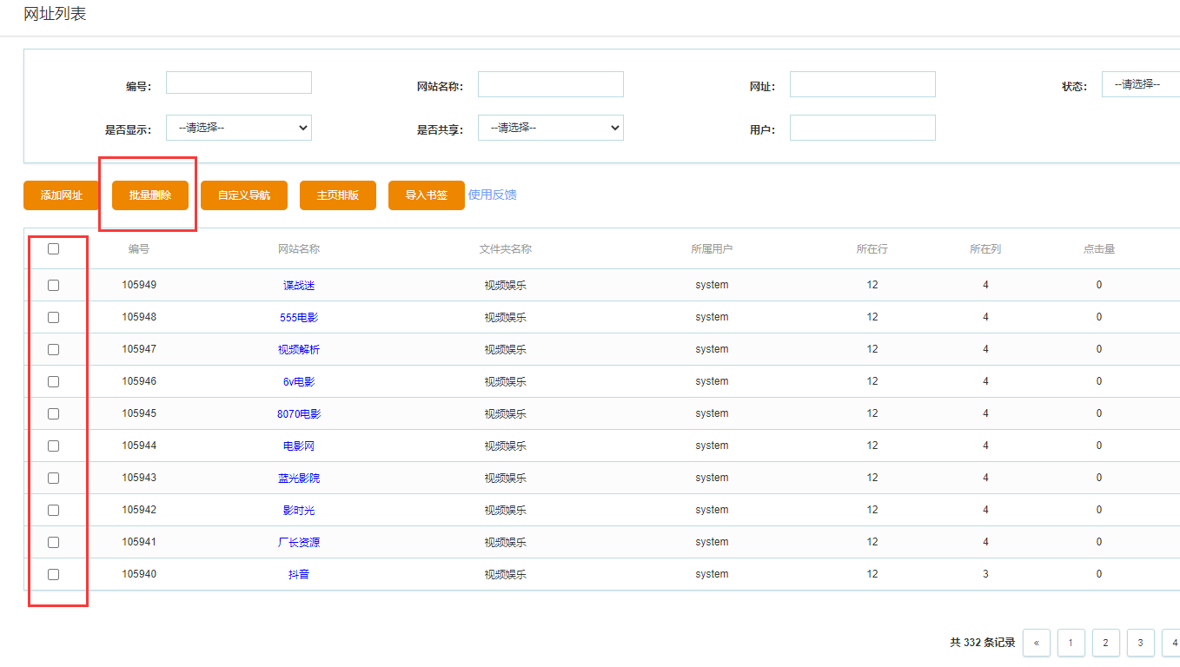Open the 蓝光影院 site link

(x=299, y=479)
